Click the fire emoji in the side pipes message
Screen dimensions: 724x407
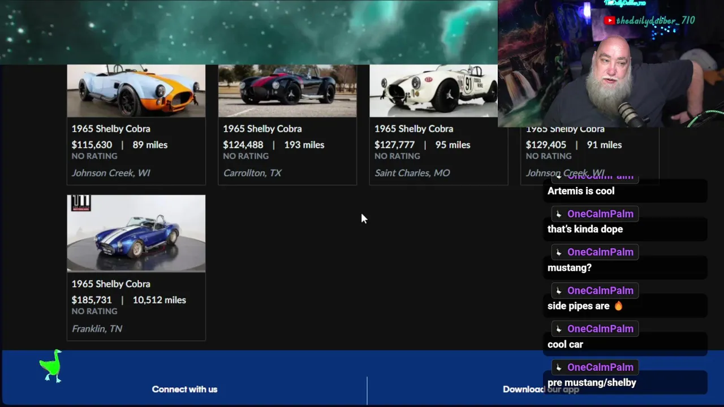tap(618, 306)
